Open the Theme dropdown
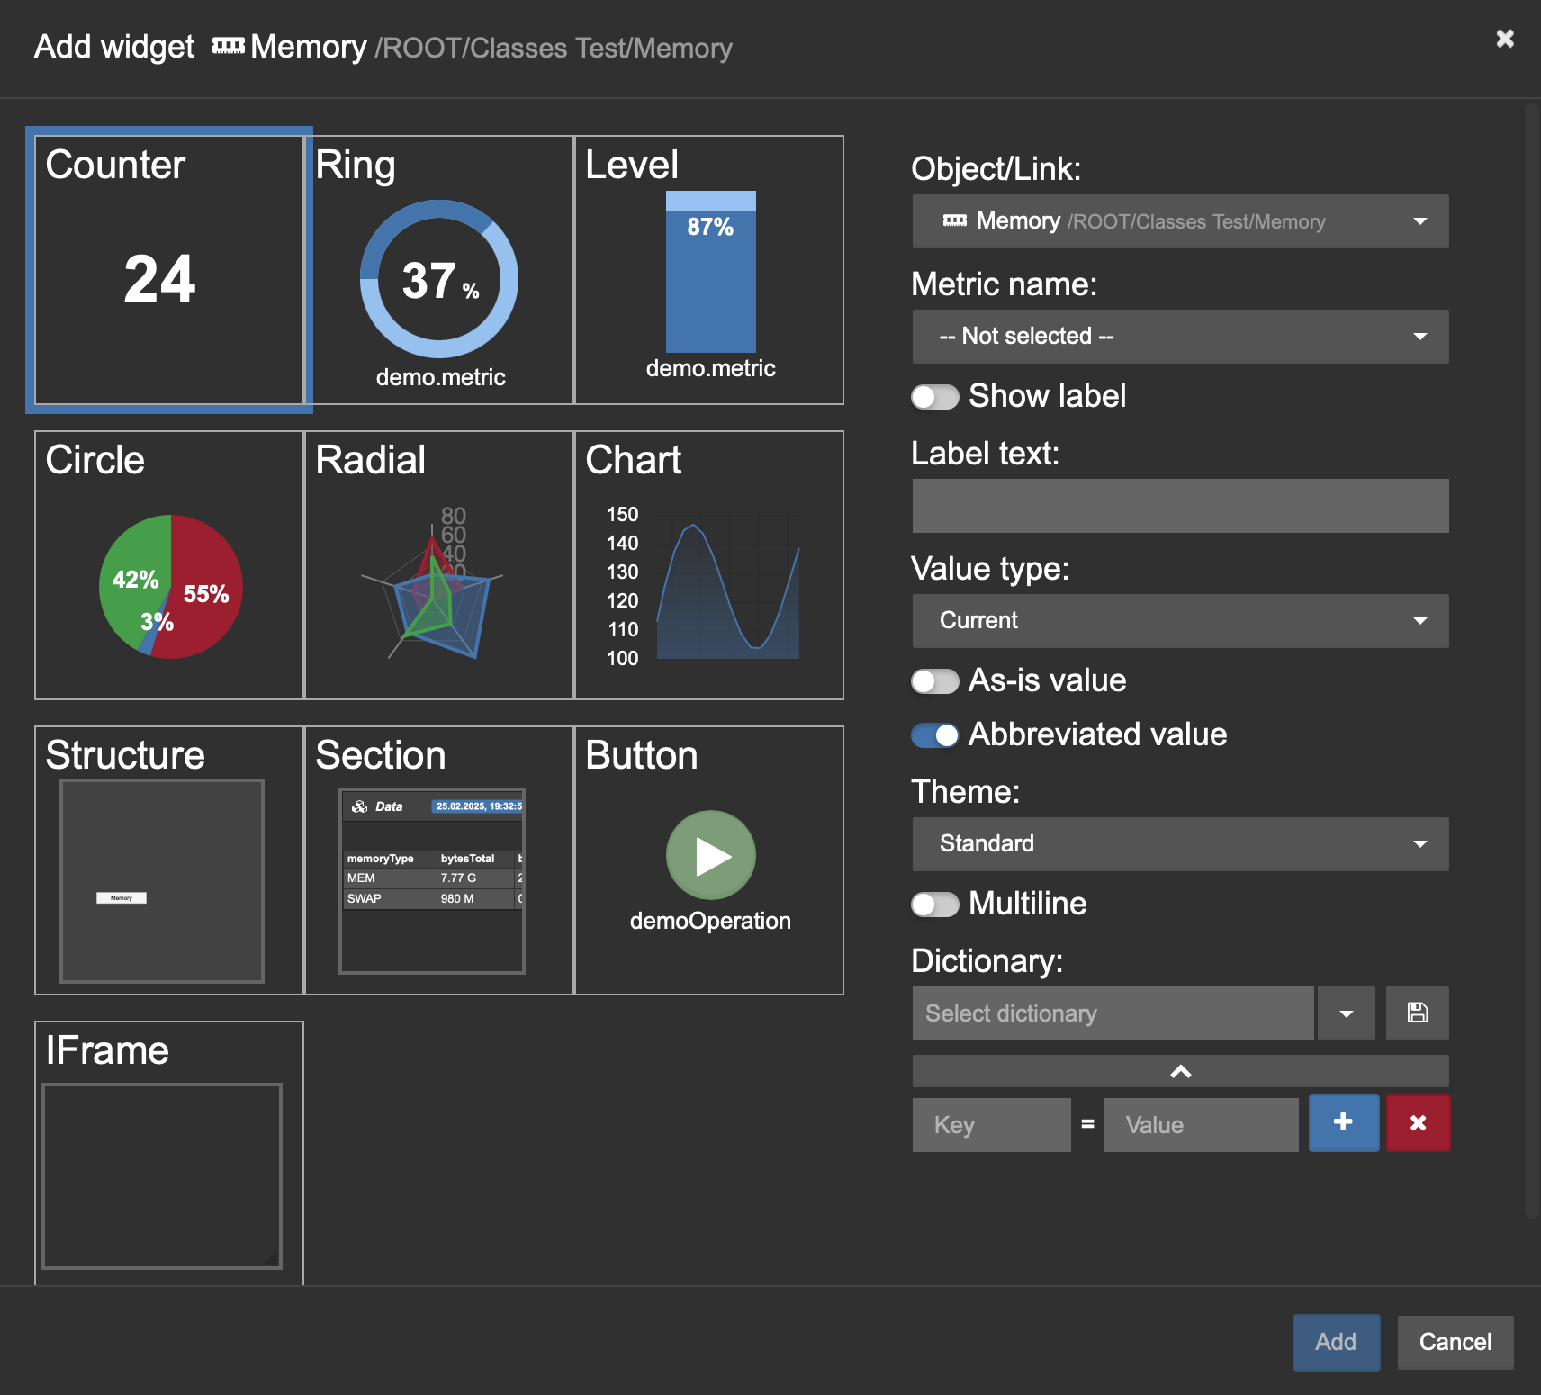 click(1181, 844)
